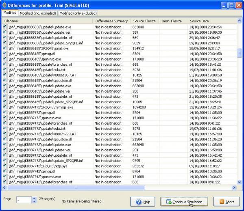Screen dimensions: 244x211
Task: Select the KB887472\spuninst.exe filename
Action: 35,118
